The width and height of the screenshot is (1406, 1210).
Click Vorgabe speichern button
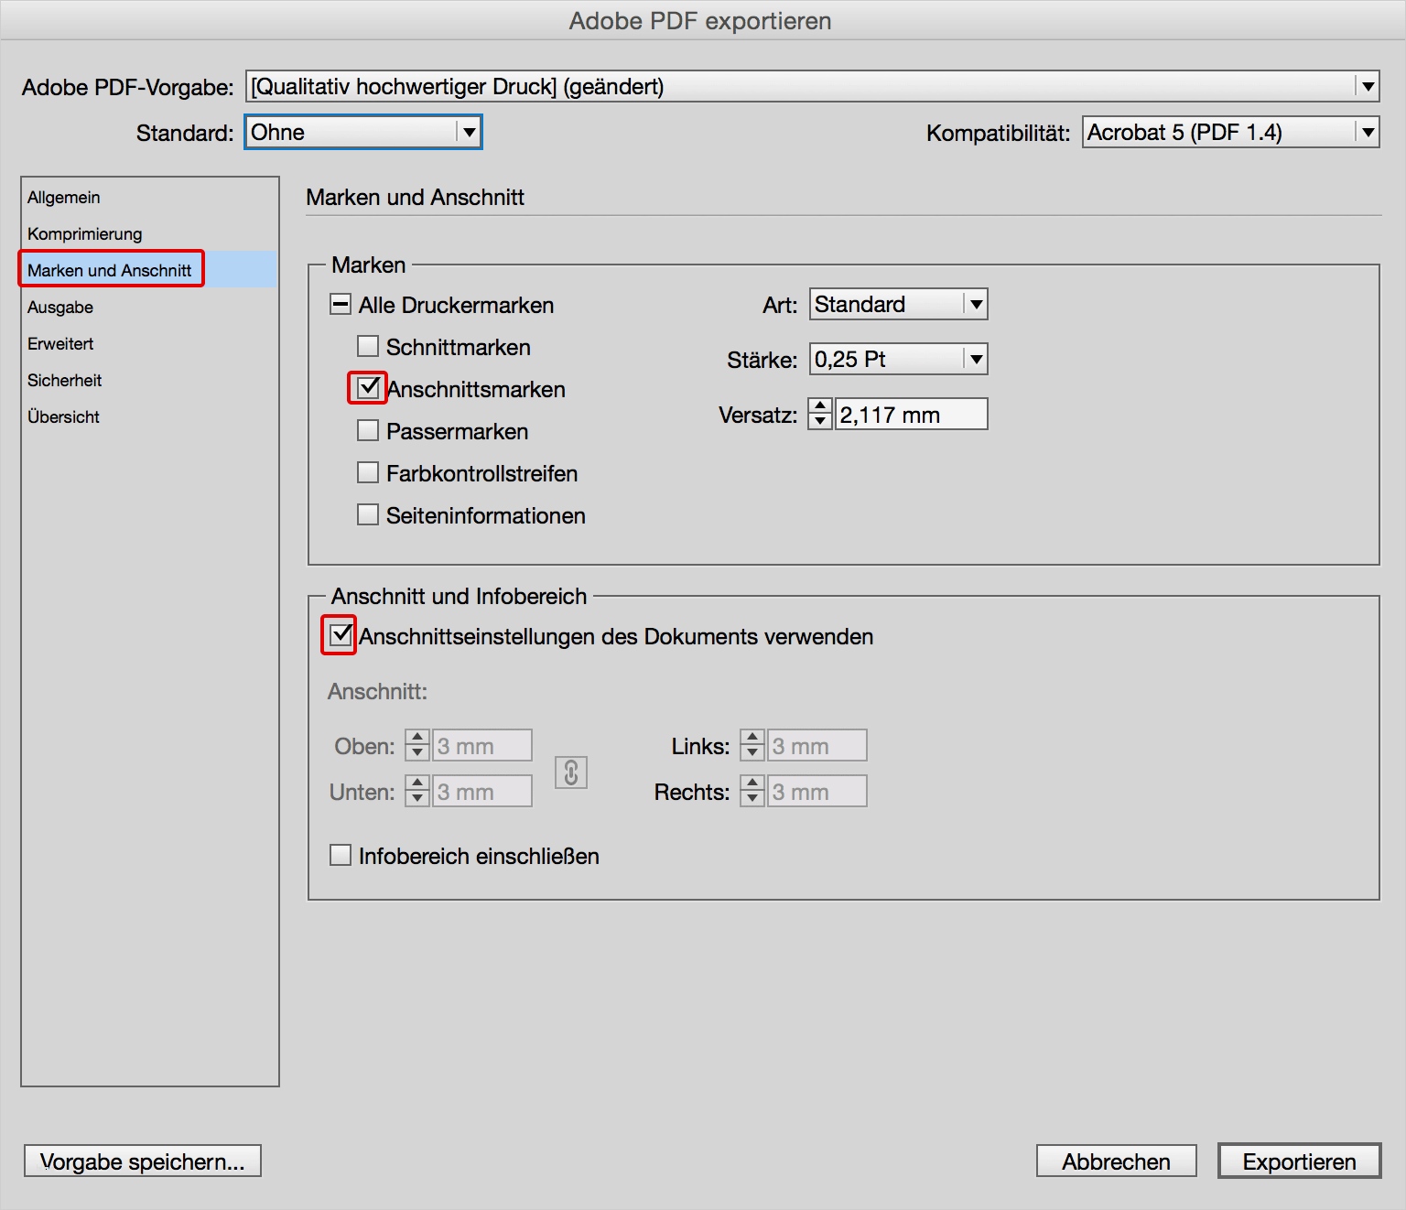coord(143,1161)
